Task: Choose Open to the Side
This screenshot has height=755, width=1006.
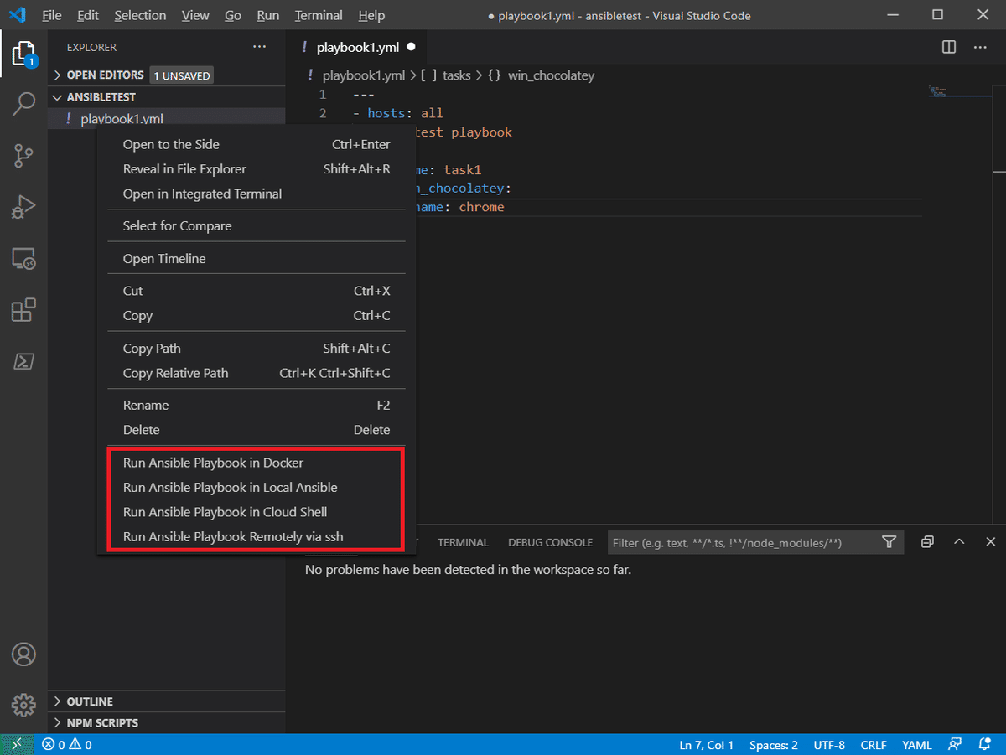Action: click(x=257, y=144)
